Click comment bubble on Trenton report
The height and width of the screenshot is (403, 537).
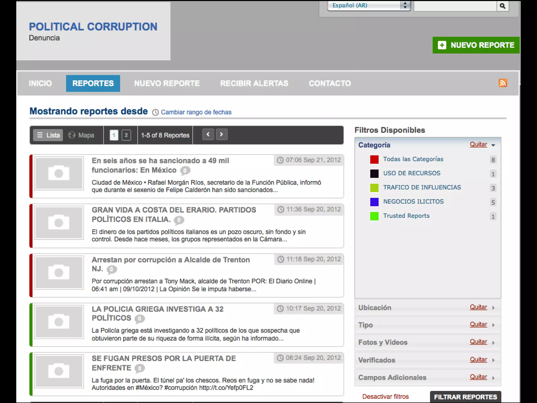coord(112,269)
